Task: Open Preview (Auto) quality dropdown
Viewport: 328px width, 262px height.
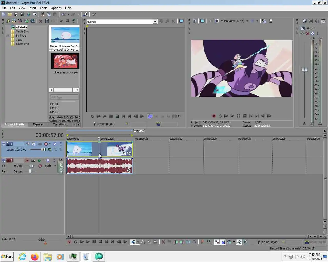Action: 247,21
